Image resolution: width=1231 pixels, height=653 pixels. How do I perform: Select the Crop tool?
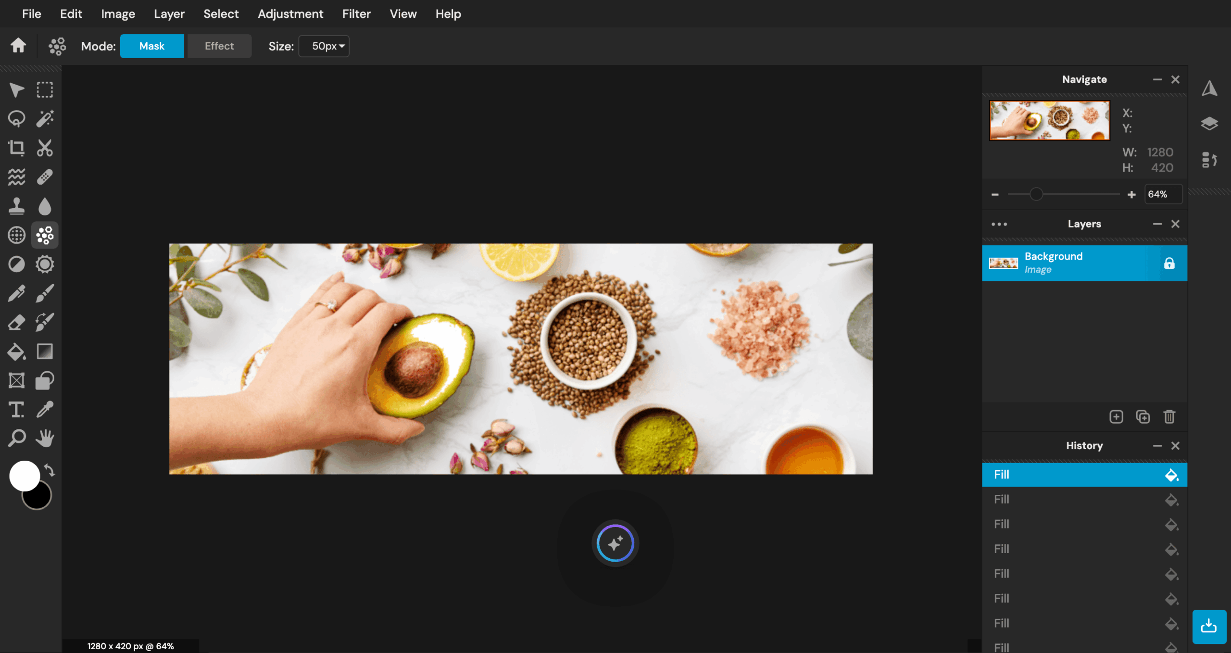17,148
